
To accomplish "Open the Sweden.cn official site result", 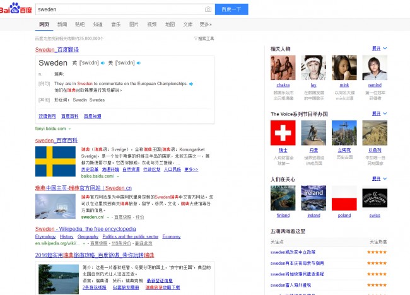I will coord(83,188).
